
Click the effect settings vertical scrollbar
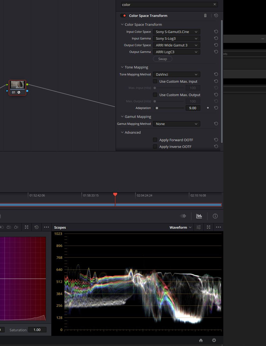point(222,81)
